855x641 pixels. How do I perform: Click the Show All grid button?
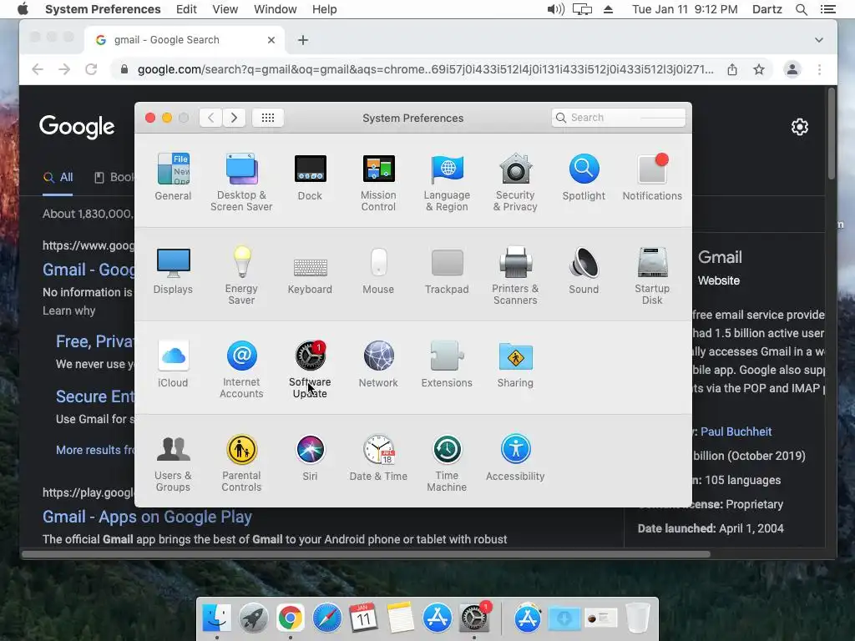268,118
